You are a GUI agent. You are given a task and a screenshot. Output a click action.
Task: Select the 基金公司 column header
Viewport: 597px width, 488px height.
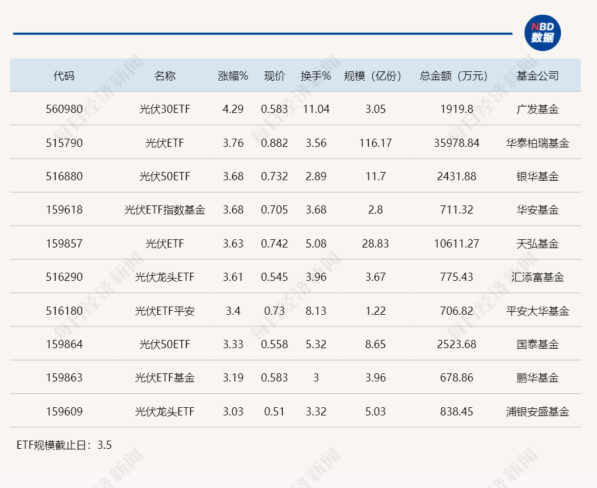tap(538, 75)
